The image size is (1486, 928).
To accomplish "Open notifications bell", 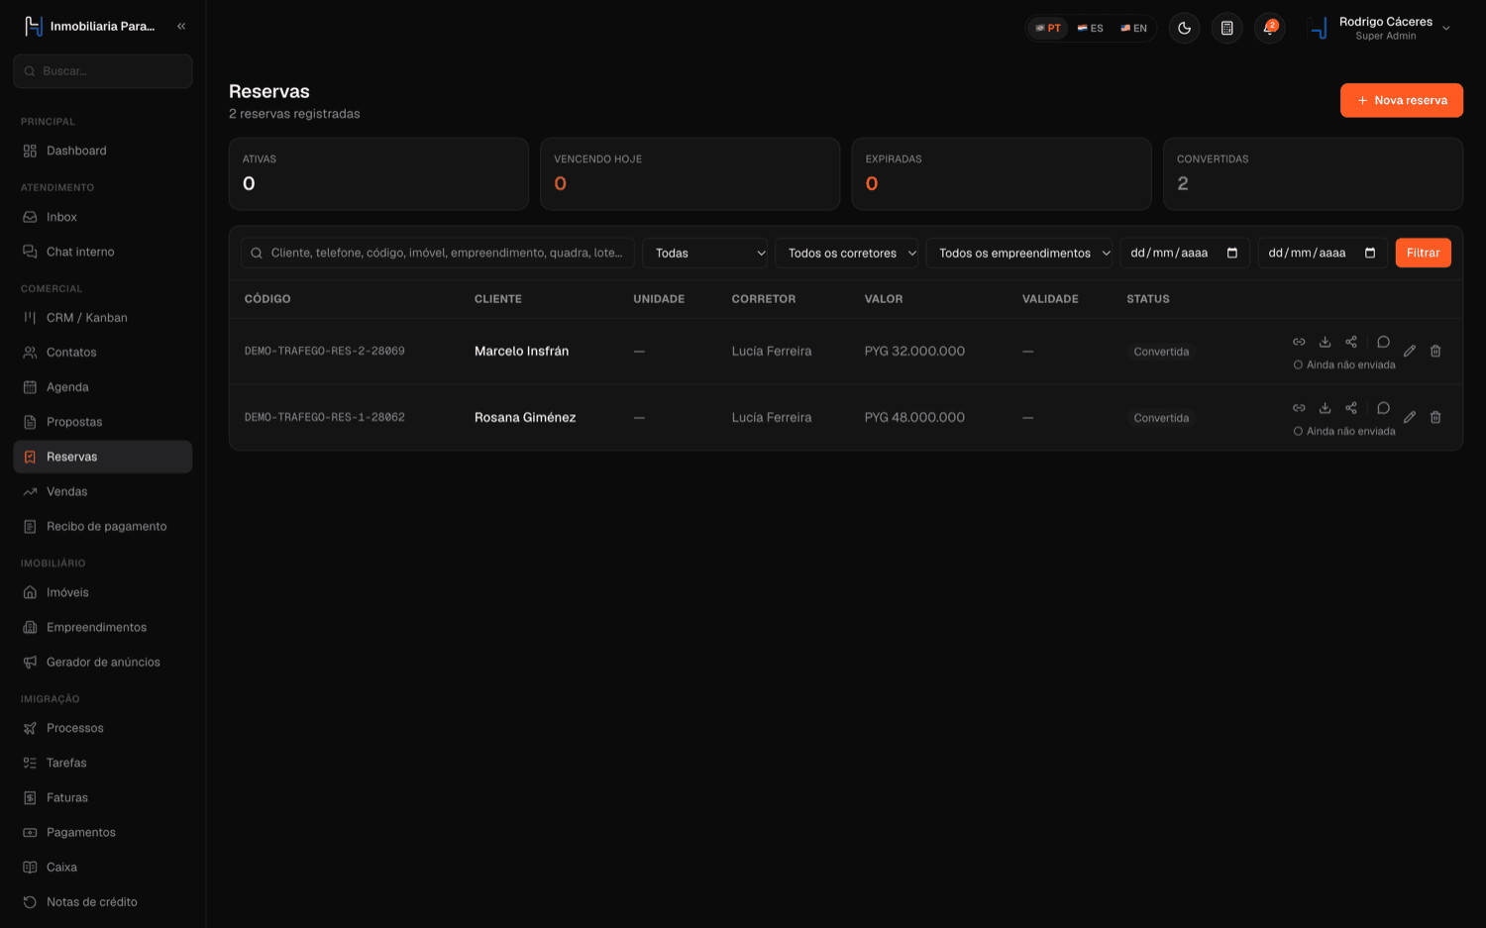I will (1269, 28).
